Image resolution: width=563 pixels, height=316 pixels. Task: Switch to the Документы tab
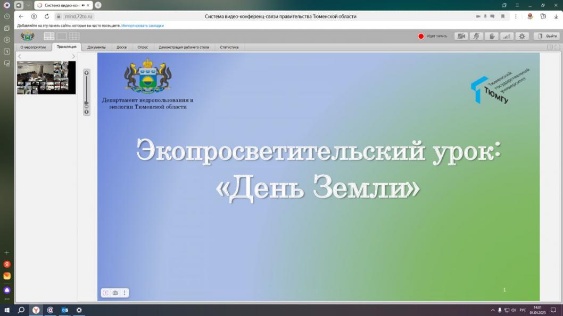(x=96, y=47)
